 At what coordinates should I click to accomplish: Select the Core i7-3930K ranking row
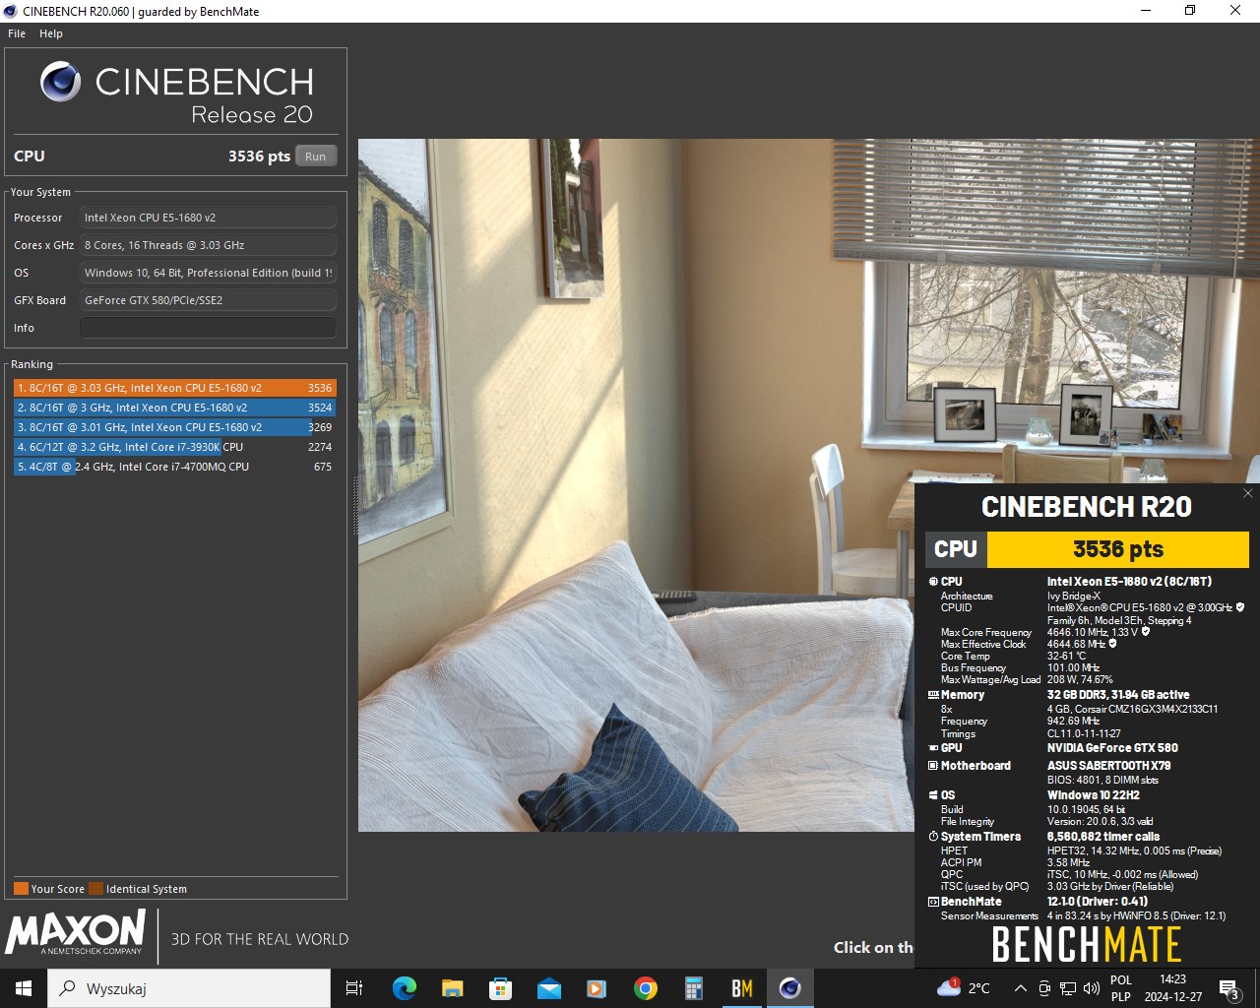tap(175, 447)
